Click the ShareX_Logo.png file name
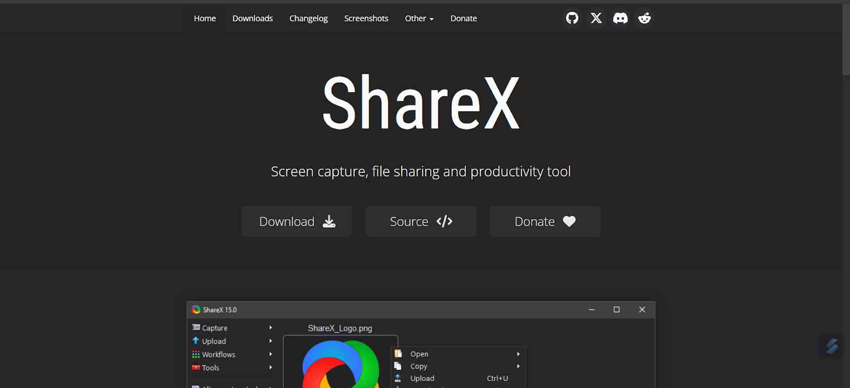Viewport: 850px width, 388px height. click(x=340, y=328)
